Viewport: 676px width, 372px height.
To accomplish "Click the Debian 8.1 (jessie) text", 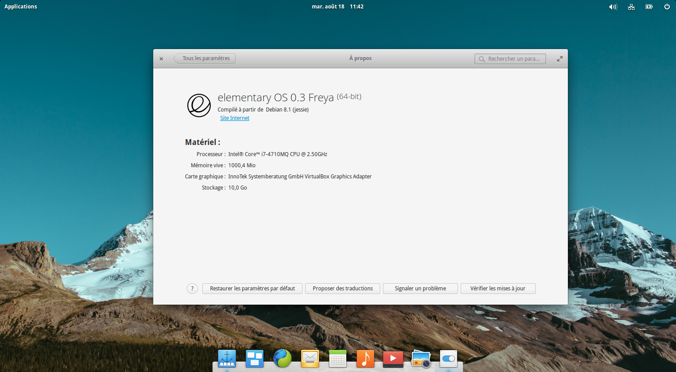I will point(287,110).
